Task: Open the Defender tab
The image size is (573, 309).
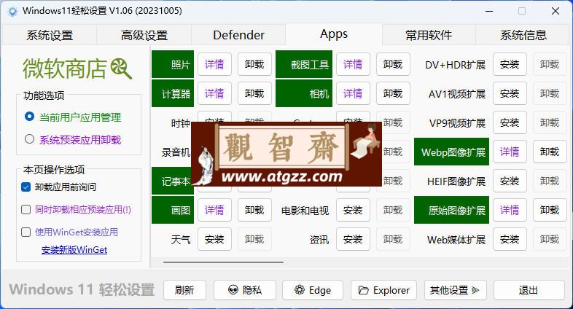Action: click(x=238, y=35)
